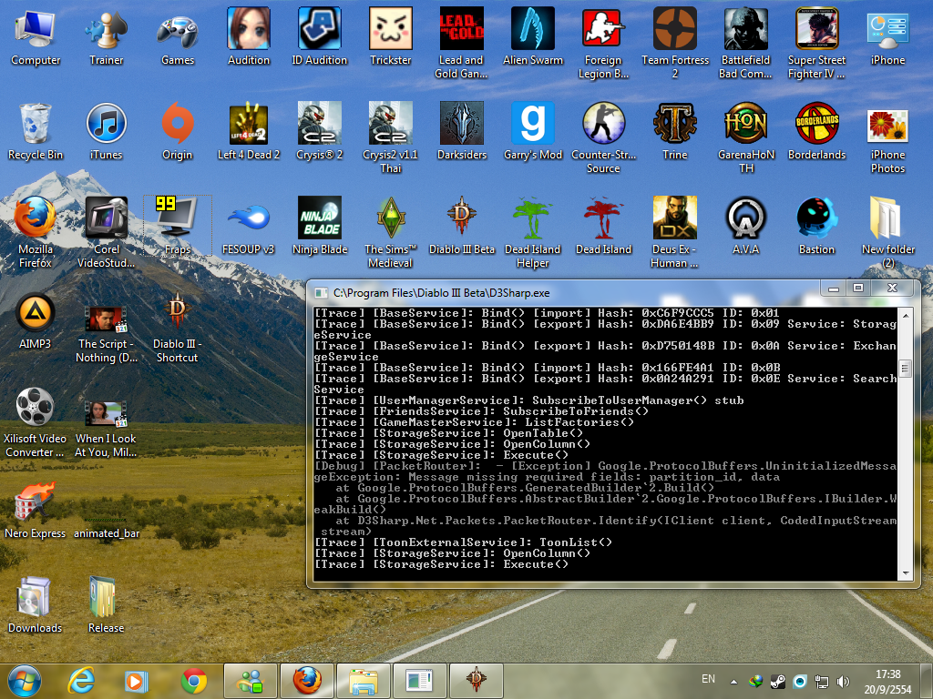Minimize the D3Sharp.exe console window
This screenshot has width=933, height=699.
pos(833,288)
